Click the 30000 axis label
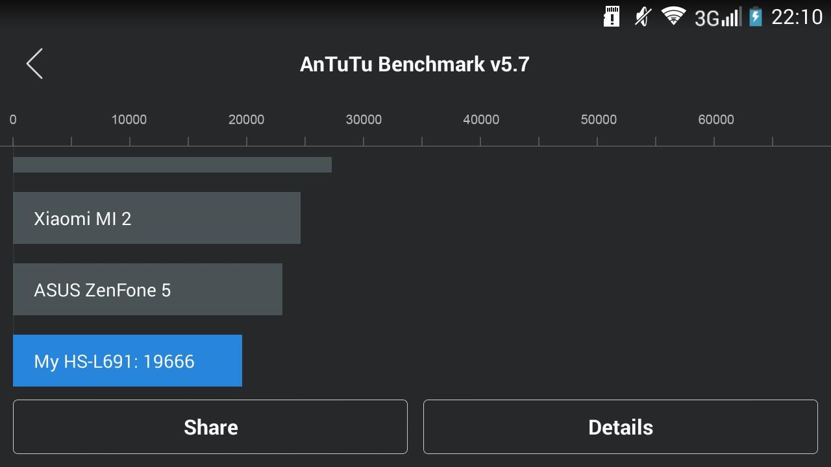The height and width of the screenshot is (467, 831). coord(364,119)
